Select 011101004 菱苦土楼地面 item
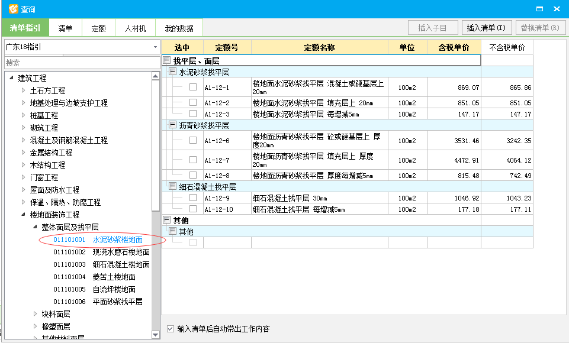The width and height of the screenshot is (569, 343). click(94, 277)
